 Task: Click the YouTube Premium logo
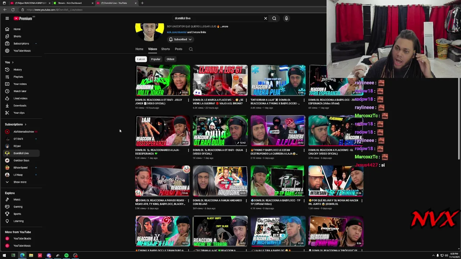point(23,18)
